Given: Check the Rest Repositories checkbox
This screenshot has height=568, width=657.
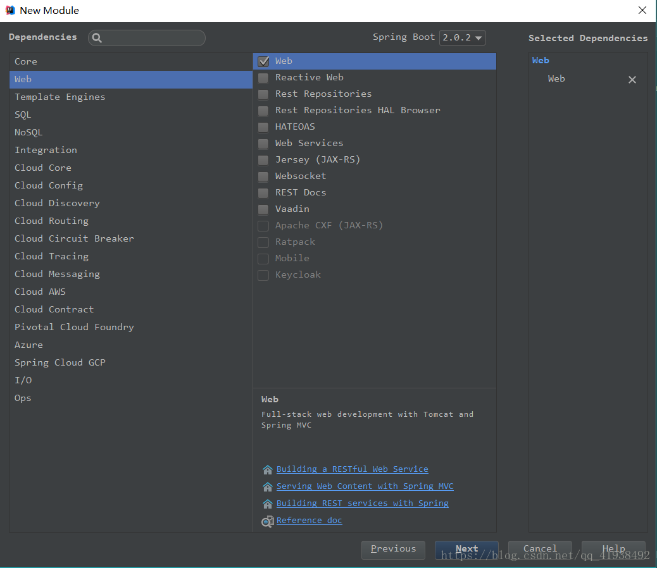Looking at the screenshot, I should click(x=263, y=94).
